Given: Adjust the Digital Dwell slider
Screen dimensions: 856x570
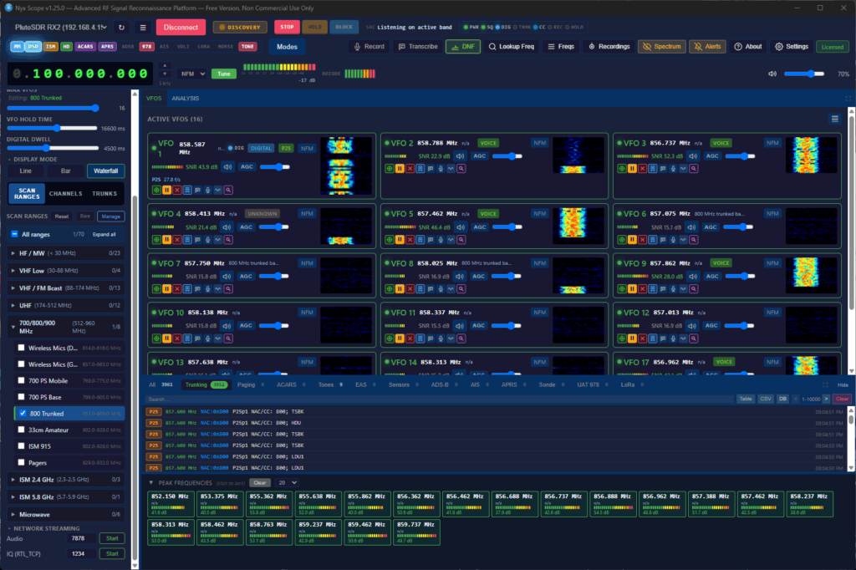Looking at the screenshot, I should 52,148.
